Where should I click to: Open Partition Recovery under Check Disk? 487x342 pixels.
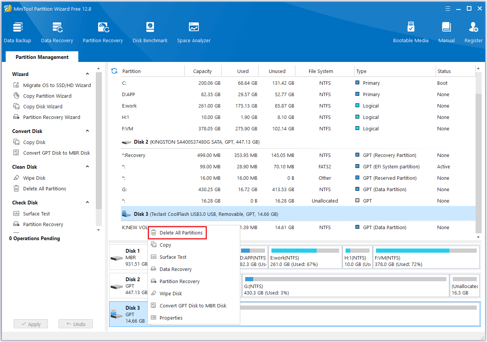coord(38,224)
